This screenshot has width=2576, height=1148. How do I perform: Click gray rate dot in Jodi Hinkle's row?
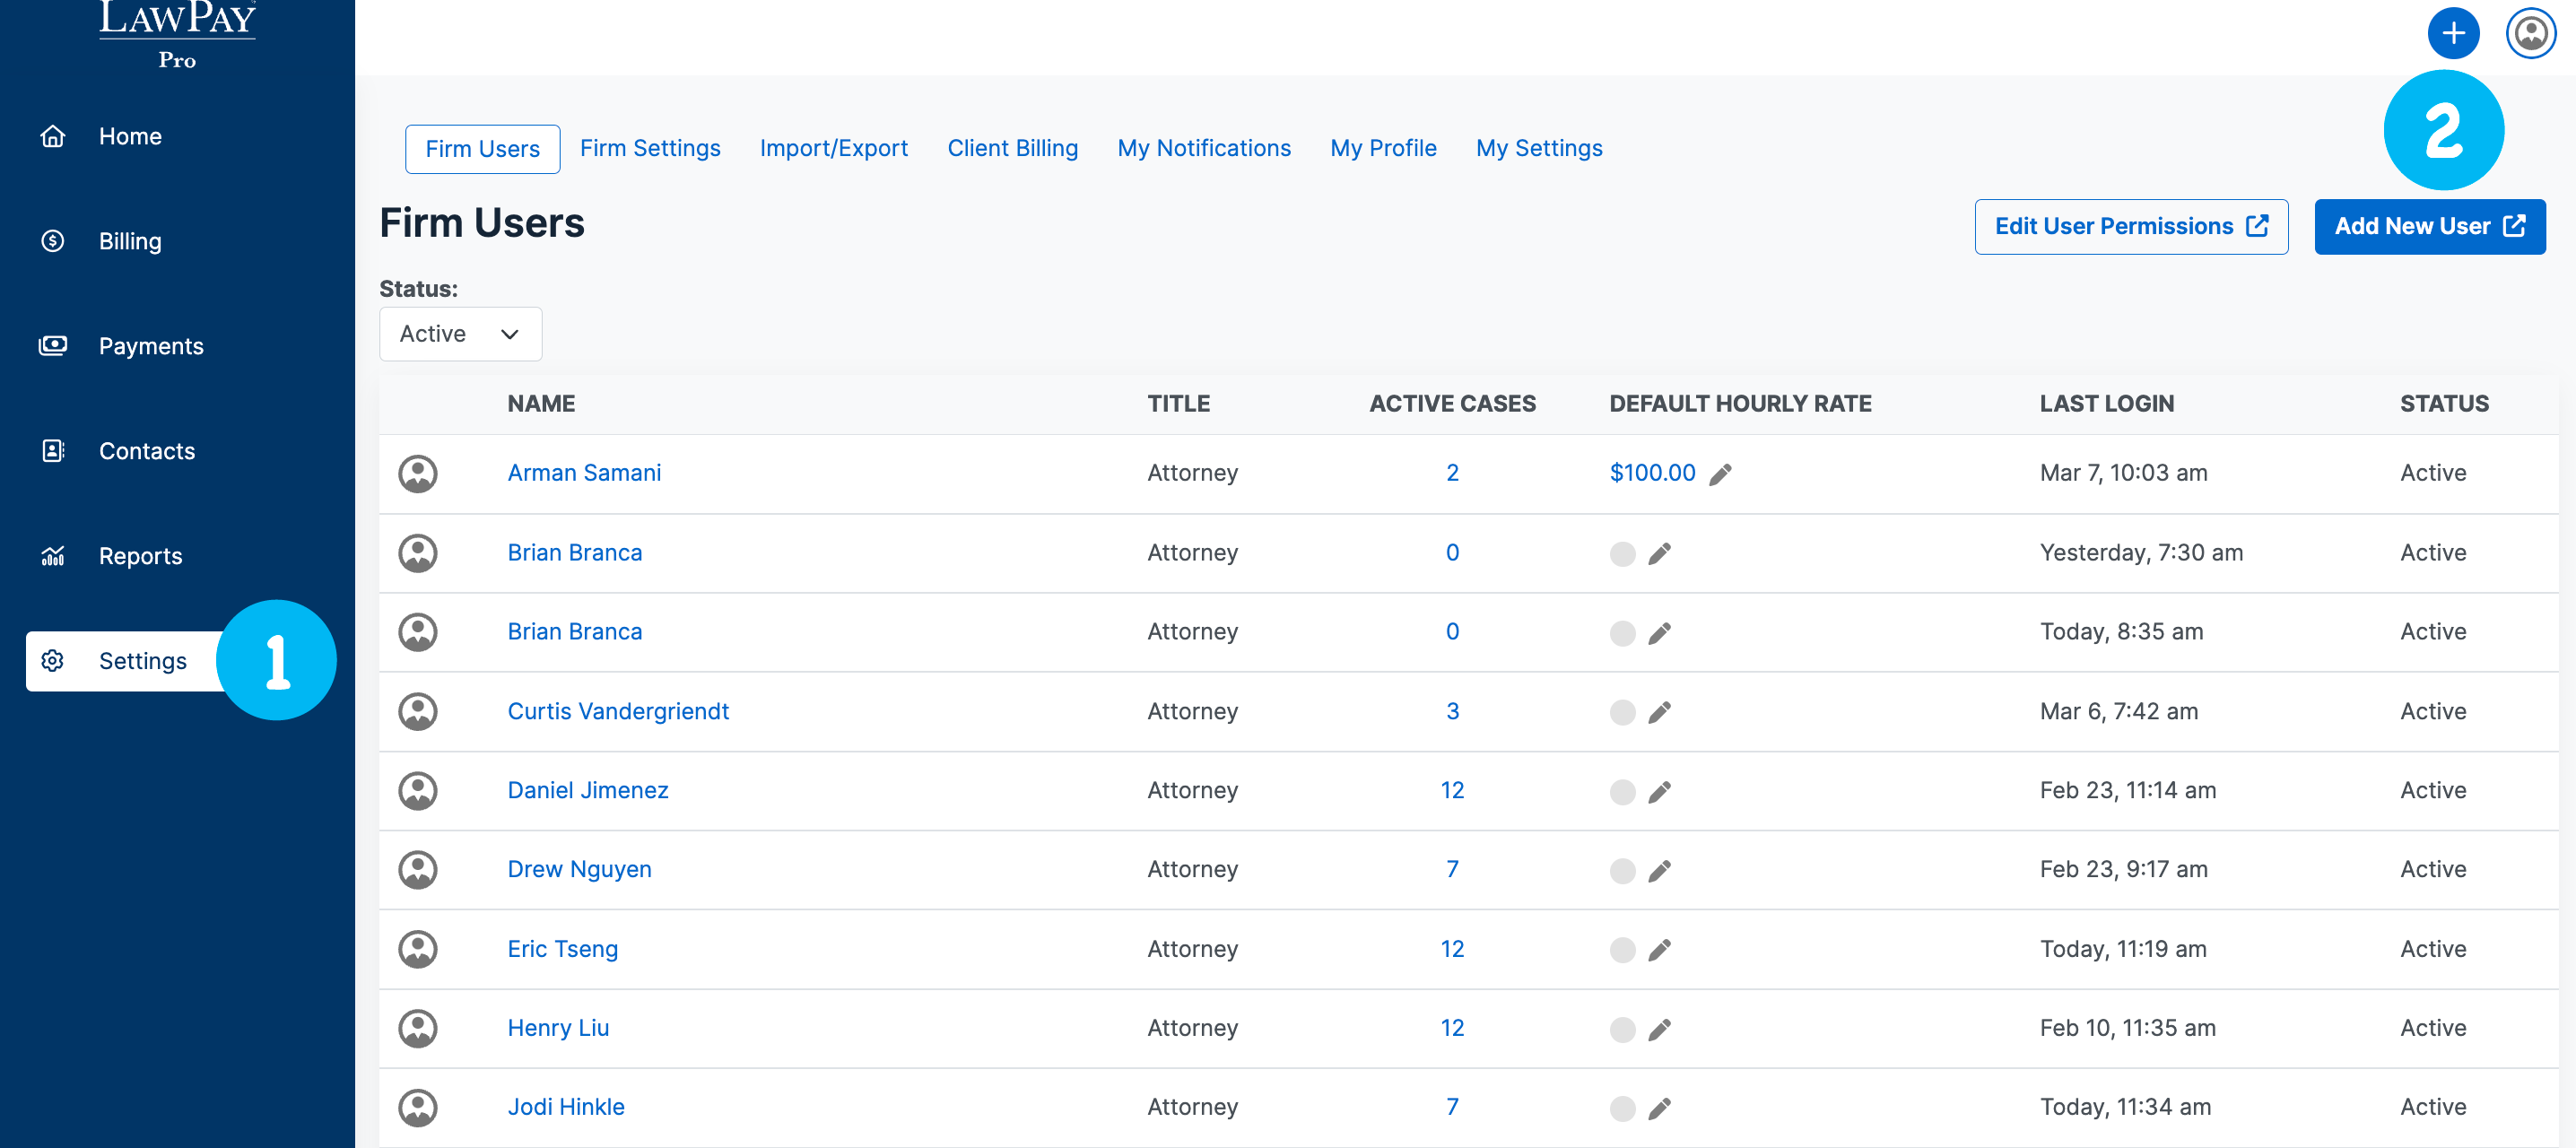1622,1108
